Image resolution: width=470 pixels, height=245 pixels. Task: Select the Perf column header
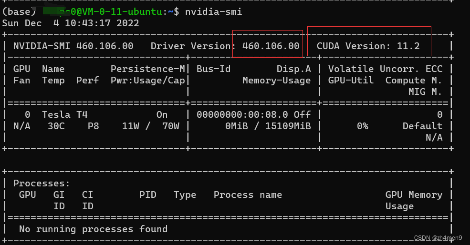click(x=87, y=80)
